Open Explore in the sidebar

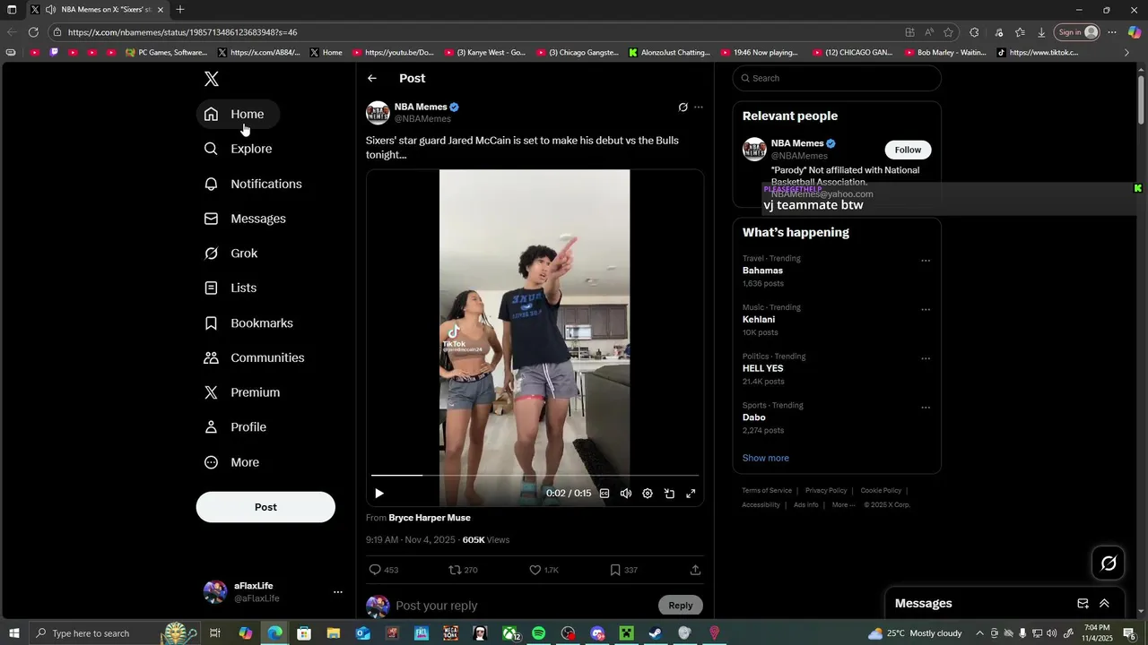(238, 149)
